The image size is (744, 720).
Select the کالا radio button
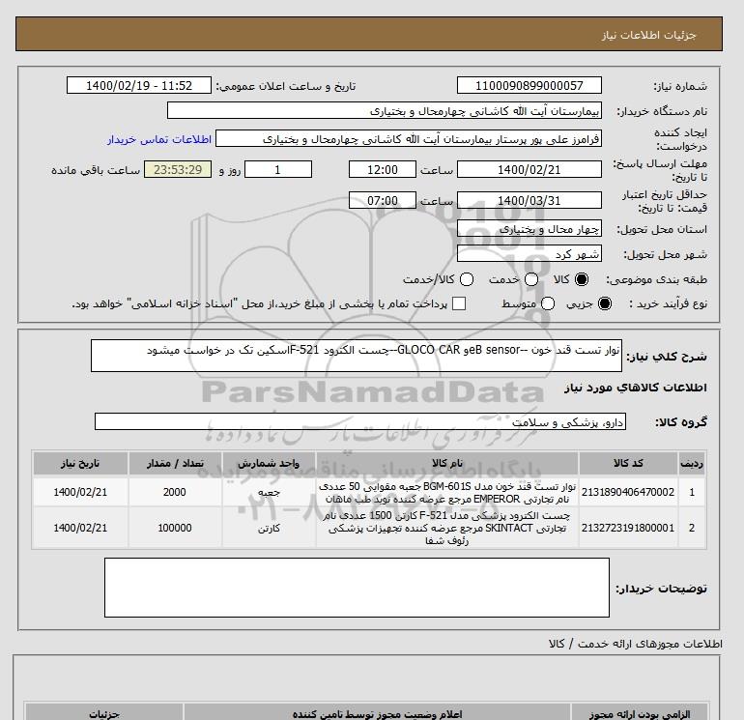582,279
